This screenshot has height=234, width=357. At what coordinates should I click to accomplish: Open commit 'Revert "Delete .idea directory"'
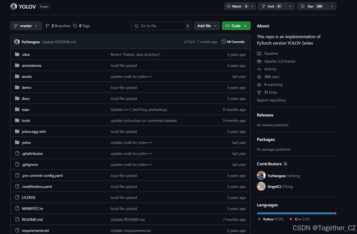pos(135,54)
